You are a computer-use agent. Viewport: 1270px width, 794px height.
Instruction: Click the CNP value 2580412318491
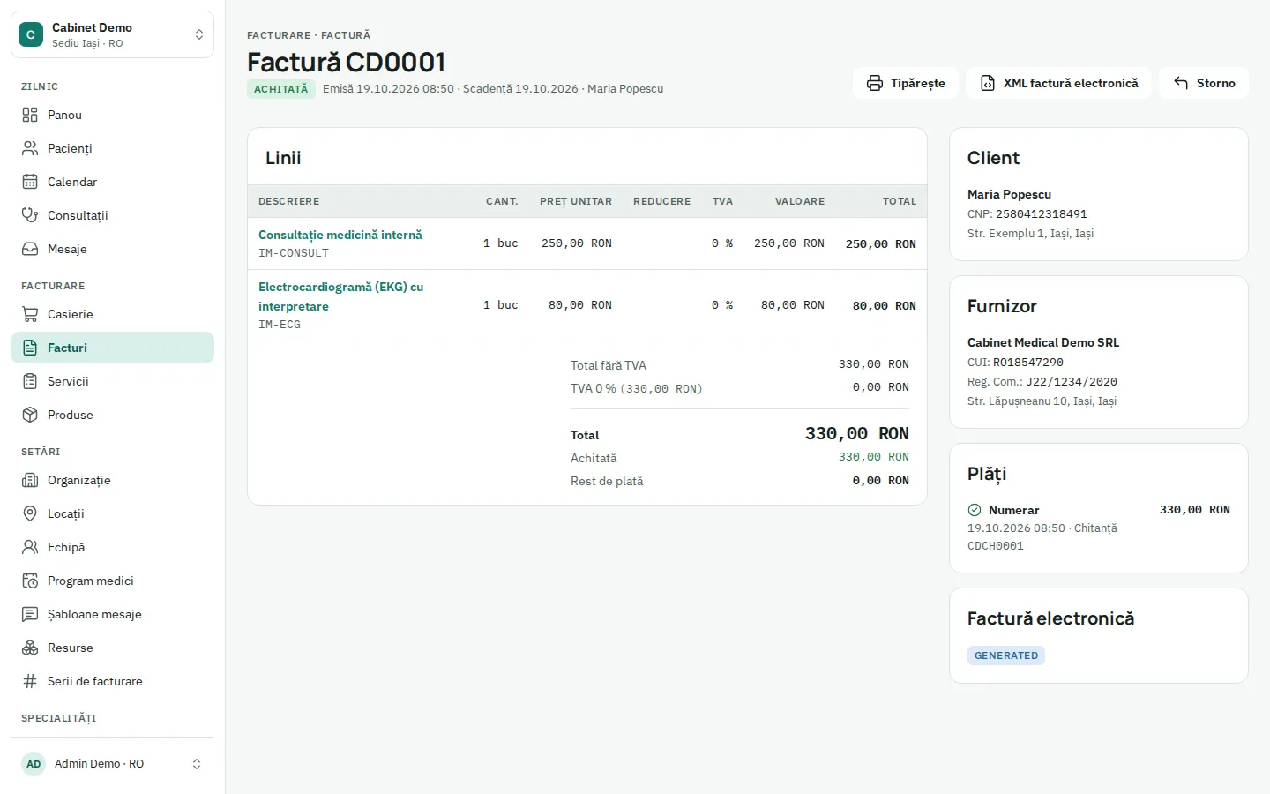click(1042, 214)
